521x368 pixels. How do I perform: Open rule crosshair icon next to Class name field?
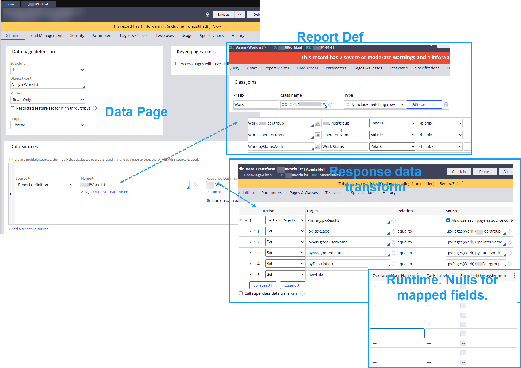point(330,105)
